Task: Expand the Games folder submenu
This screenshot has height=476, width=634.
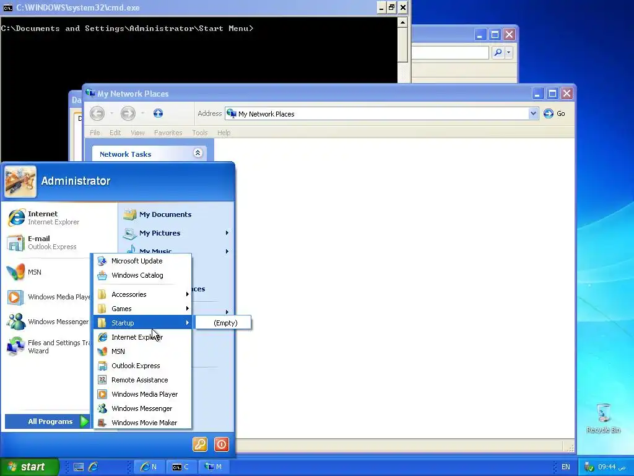Action: pyautogui.click(x=142, y=309)
